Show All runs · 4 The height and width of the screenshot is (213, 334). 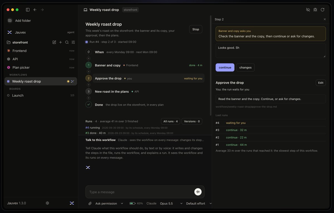[x=170, y=121]
